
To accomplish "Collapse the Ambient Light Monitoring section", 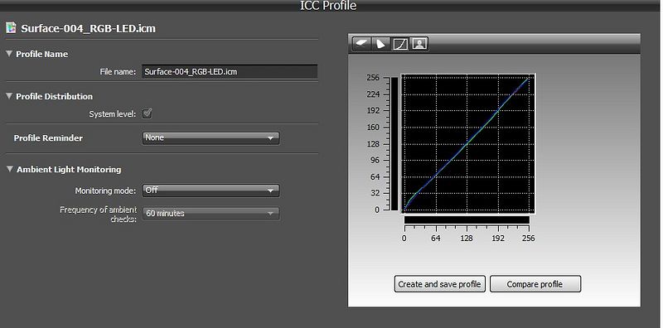I will pyautogui.click(x=9, y=169).
